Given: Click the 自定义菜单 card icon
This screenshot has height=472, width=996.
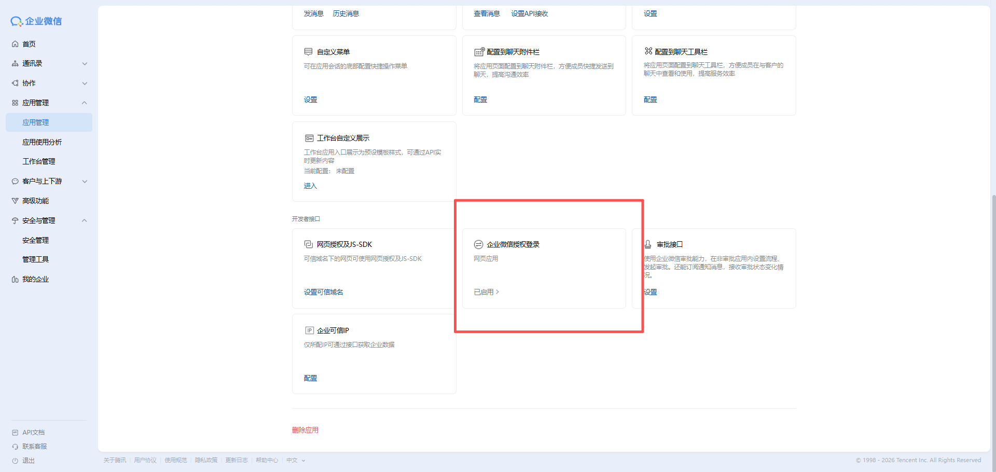Looking at the screenshot, I should pos(308,52).
